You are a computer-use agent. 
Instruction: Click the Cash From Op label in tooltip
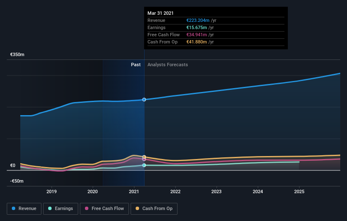click(x=162, y=42)
